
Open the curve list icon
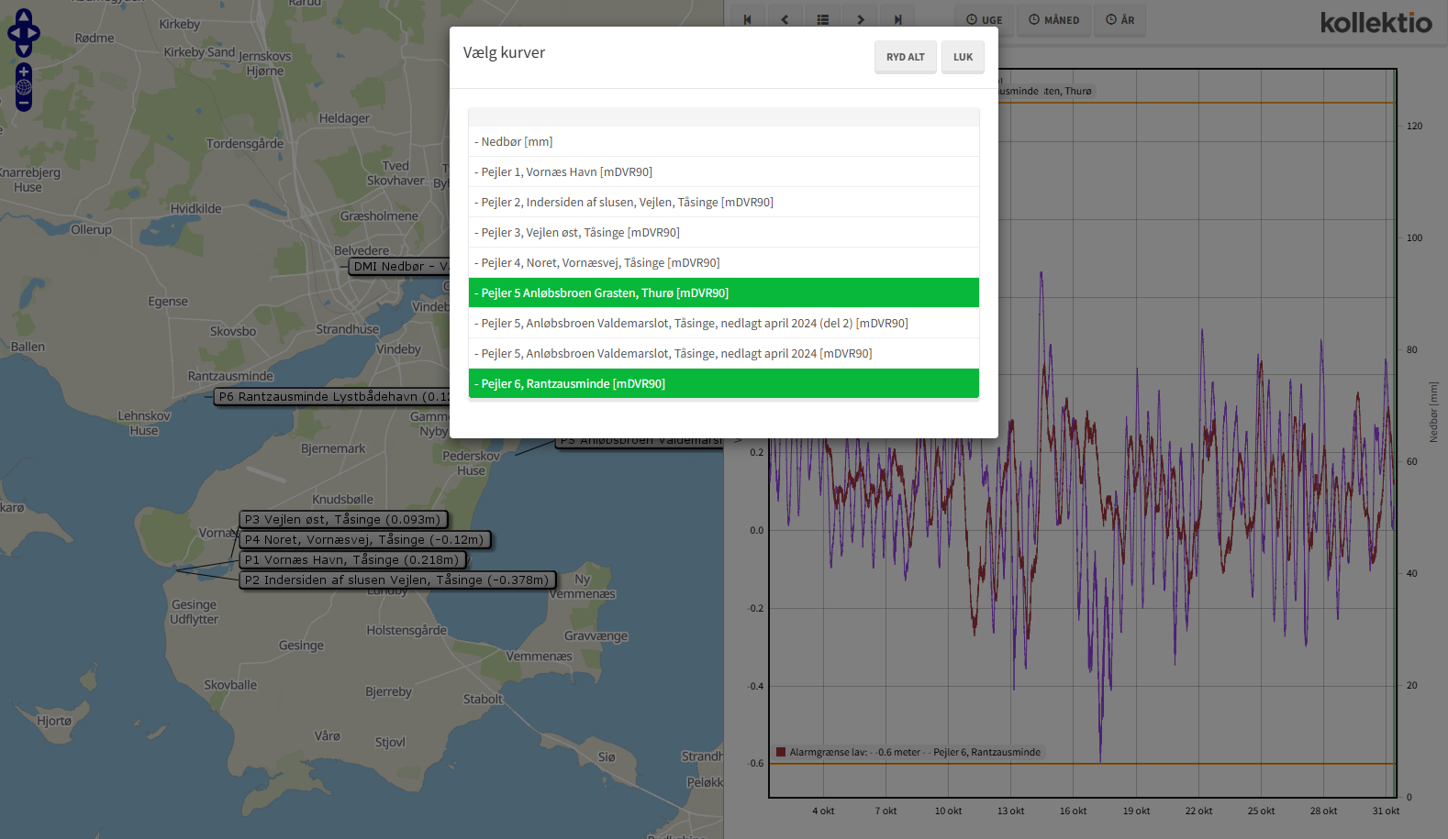click(823, 19)
